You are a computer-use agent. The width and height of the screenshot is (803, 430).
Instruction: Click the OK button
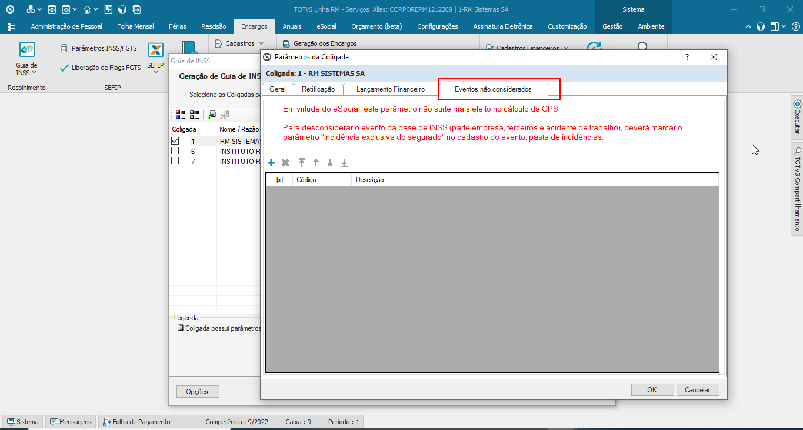pyautogui.click(x=652, y=389)
